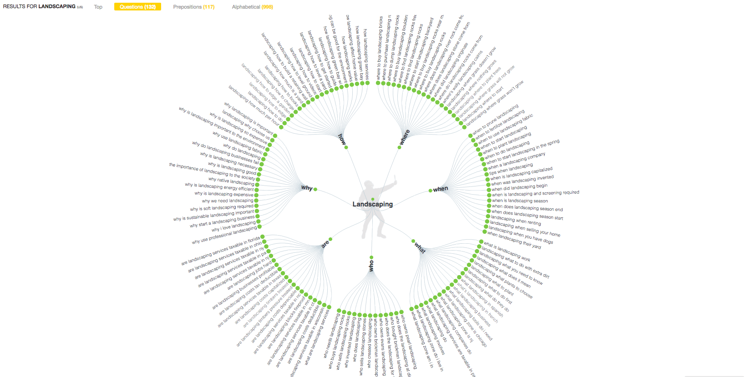This screenshot has height=377, width=746.
Task: Open 'why start a landscaping business' query
Action: [x=222, y=221]
